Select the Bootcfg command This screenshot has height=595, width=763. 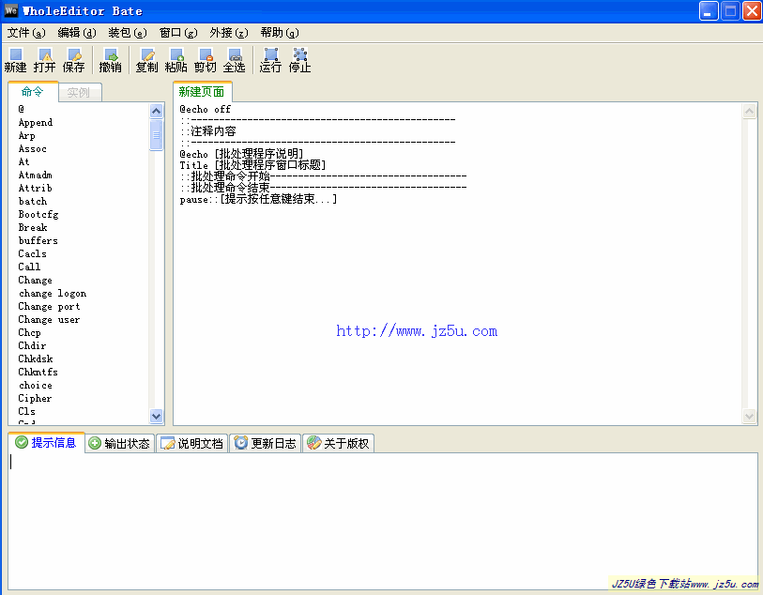click(x=38, y=214)
